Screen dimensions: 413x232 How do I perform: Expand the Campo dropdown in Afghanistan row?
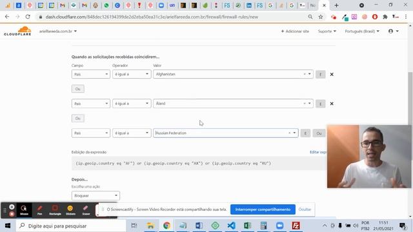coord(91,74)
